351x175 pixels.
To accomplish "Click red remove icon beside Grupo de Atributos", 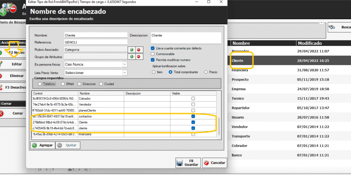I will pos(139,57).
